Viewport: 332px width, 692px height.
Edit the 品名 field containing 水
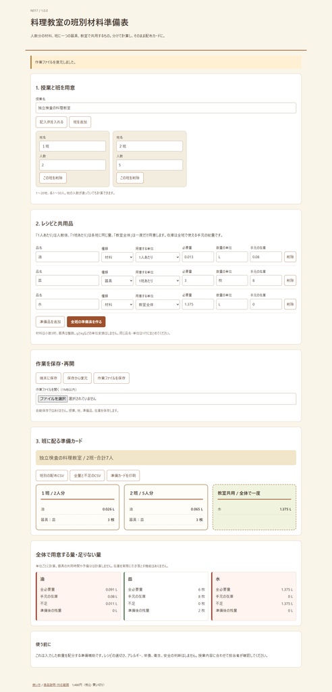pyautogui.click(x=67, y=304)
